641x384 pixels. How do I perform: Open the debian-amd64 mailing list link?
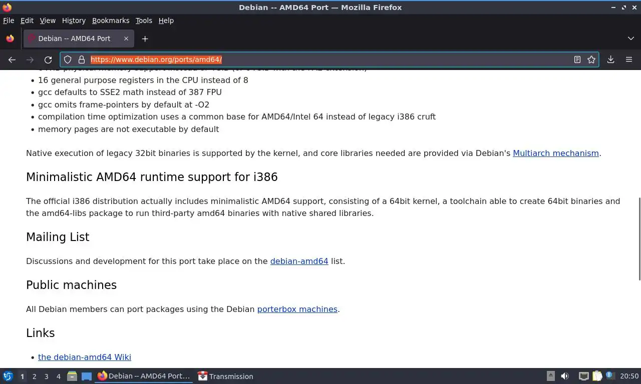[299, 261]
